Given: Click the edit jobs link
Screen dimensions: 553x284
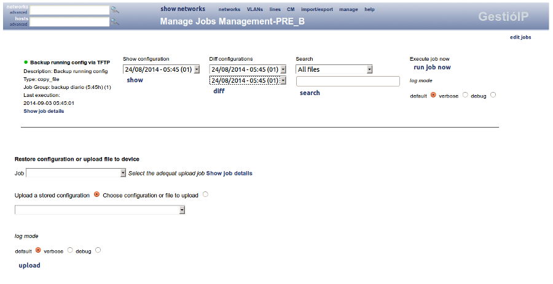Looking at the screenshot, I should click(x=520, y=37).
